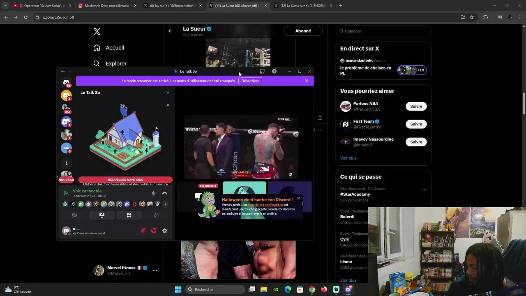526x296 pixels.
Task: Open the Discord inbox icon in title bar
Action: click(262, 71)
